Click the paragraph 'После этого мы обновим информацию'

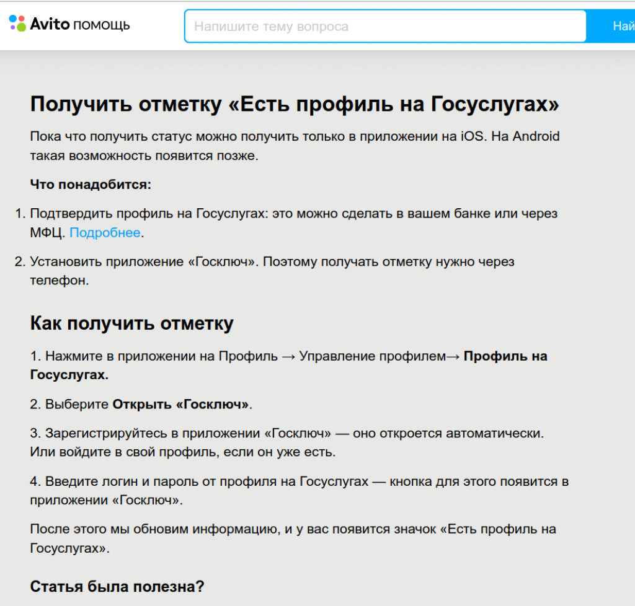[x=293, y=538]
